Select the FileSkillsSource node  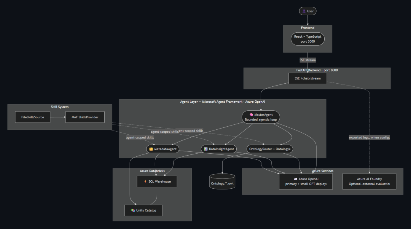(x=32, y=117)
